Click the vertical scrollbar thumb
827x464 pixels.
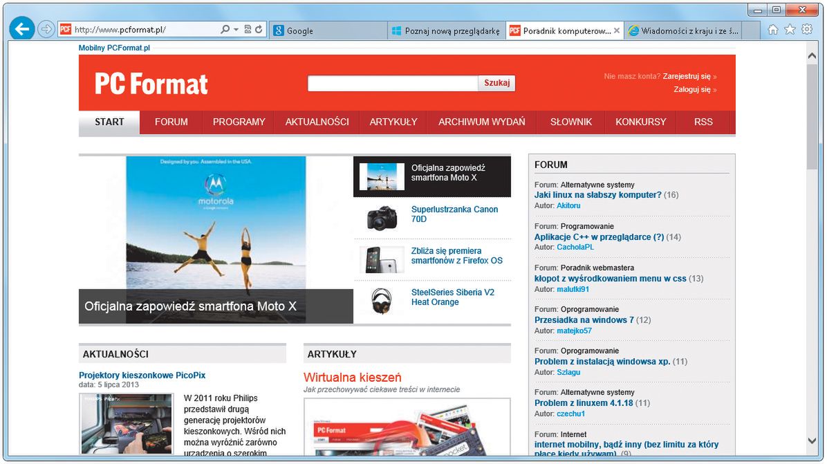pyautogui.click(x=812, y=116)
